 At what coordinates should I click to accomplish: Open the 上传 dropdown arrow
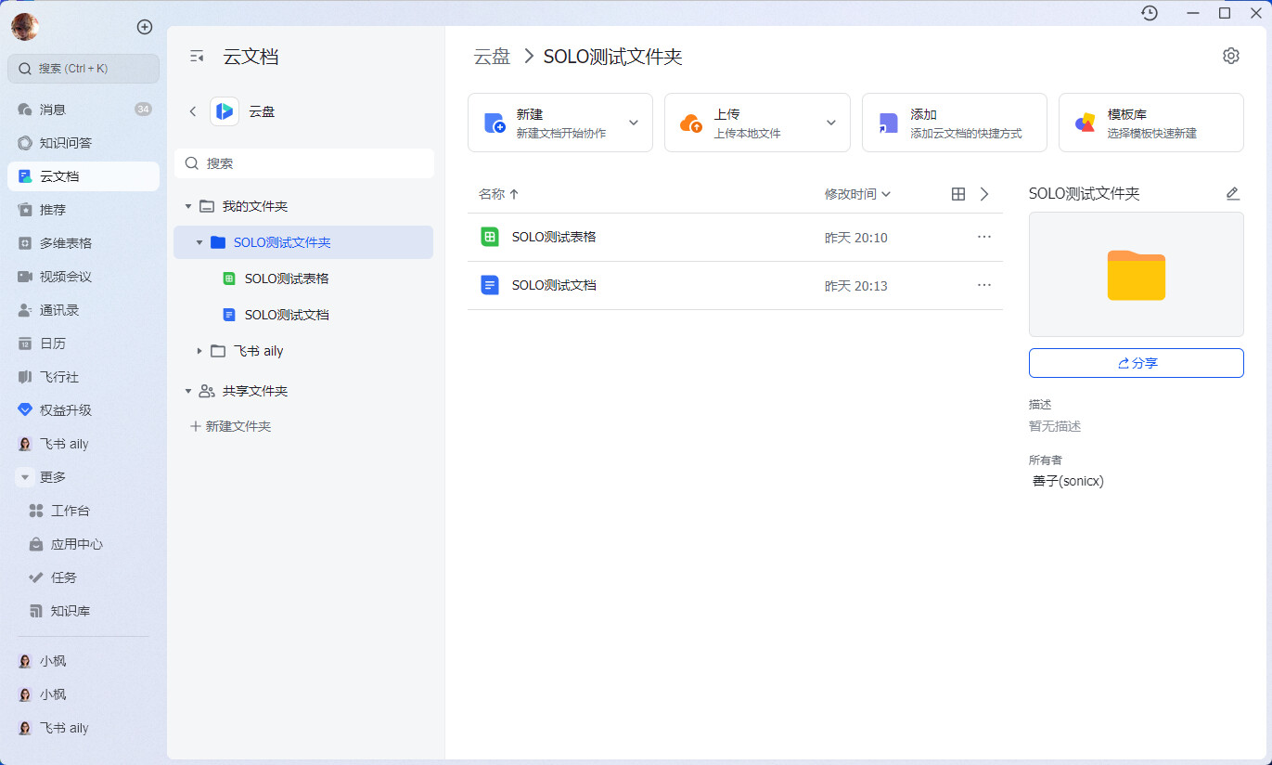pyautogui.click(x=831, y=123)
